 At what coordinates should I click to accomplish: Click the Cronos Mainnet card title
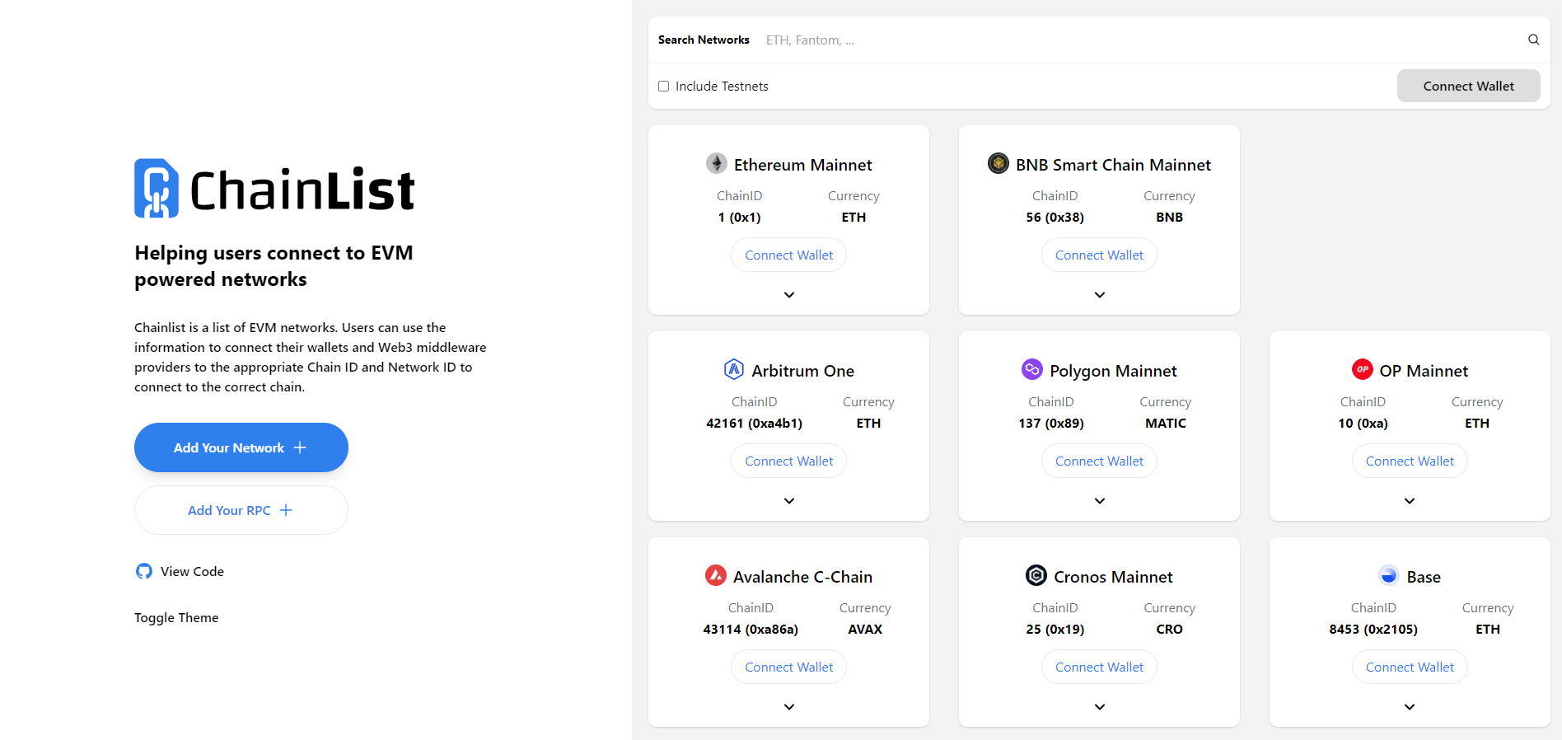tap(1113, 577)
